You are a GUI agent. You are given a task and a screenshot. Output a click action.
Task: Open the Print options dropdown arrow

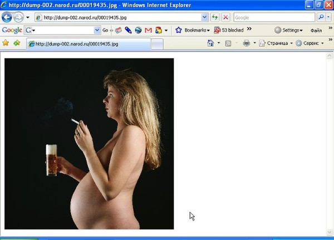click(x=254, y=43)
